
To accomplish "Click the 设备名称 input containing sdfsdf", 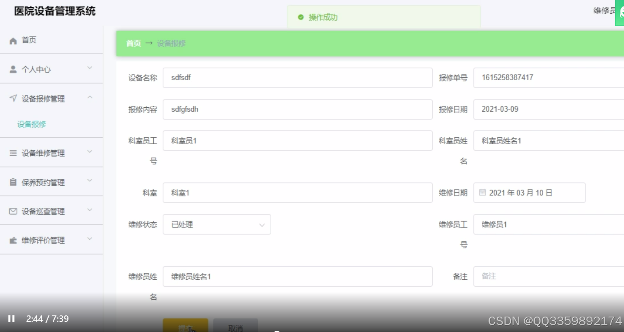I will tap(298, 78).
